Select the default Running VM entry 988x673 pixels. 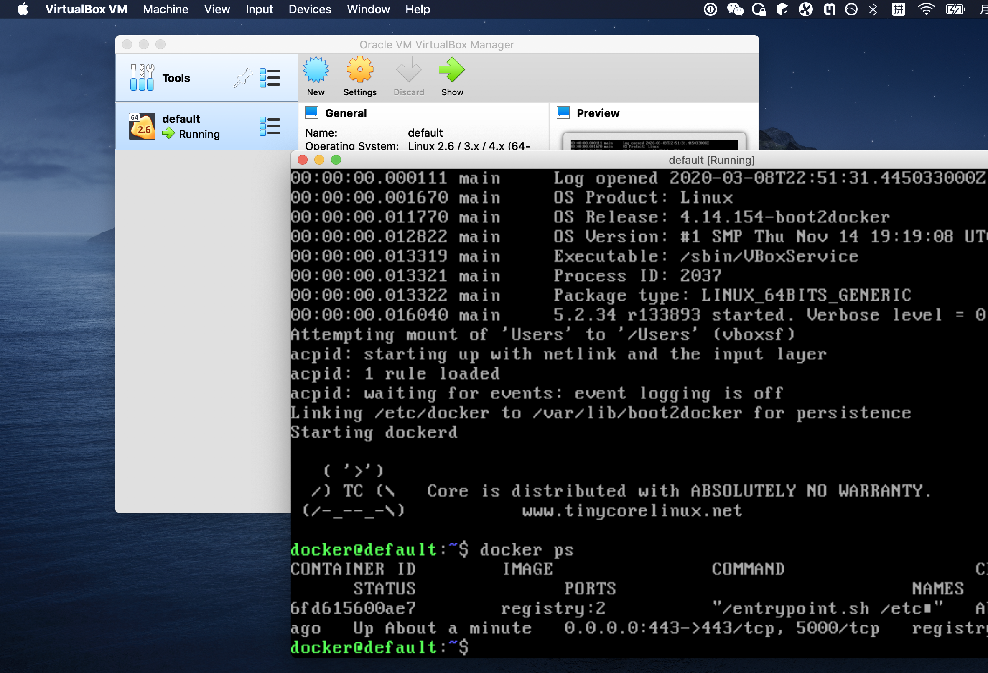[x=191, y=126]
